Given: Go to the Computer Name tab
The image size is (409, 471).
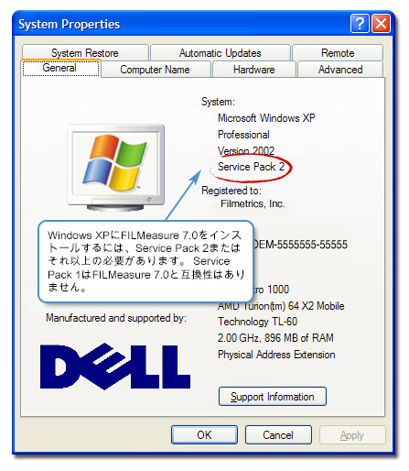Looking at the screenshot, I should pos(156,70).
